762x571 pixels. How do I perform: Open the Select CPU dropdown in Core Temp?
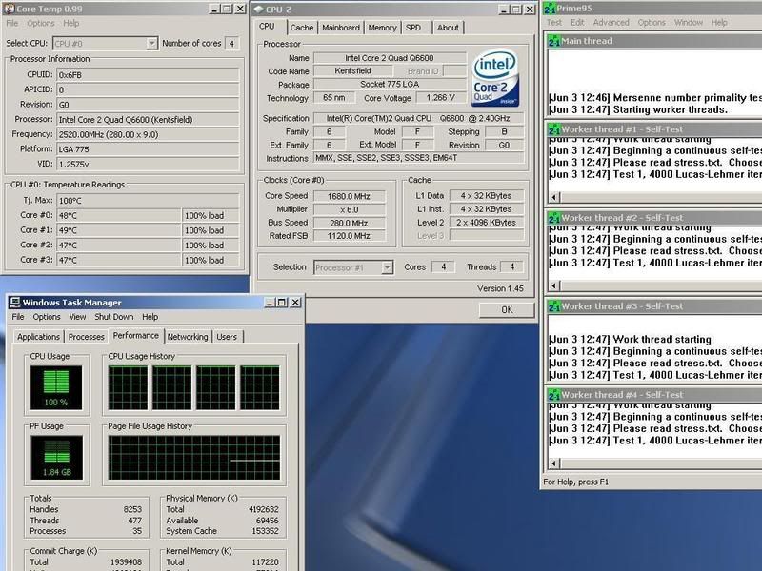152,43
